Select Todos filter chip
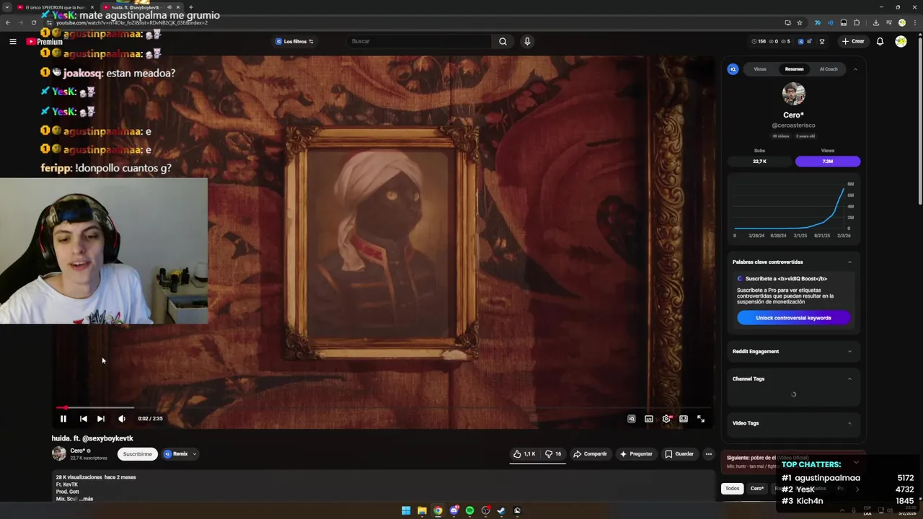Image resolution: width=923 pixels, height=519 pixels. tap(732, 489)
